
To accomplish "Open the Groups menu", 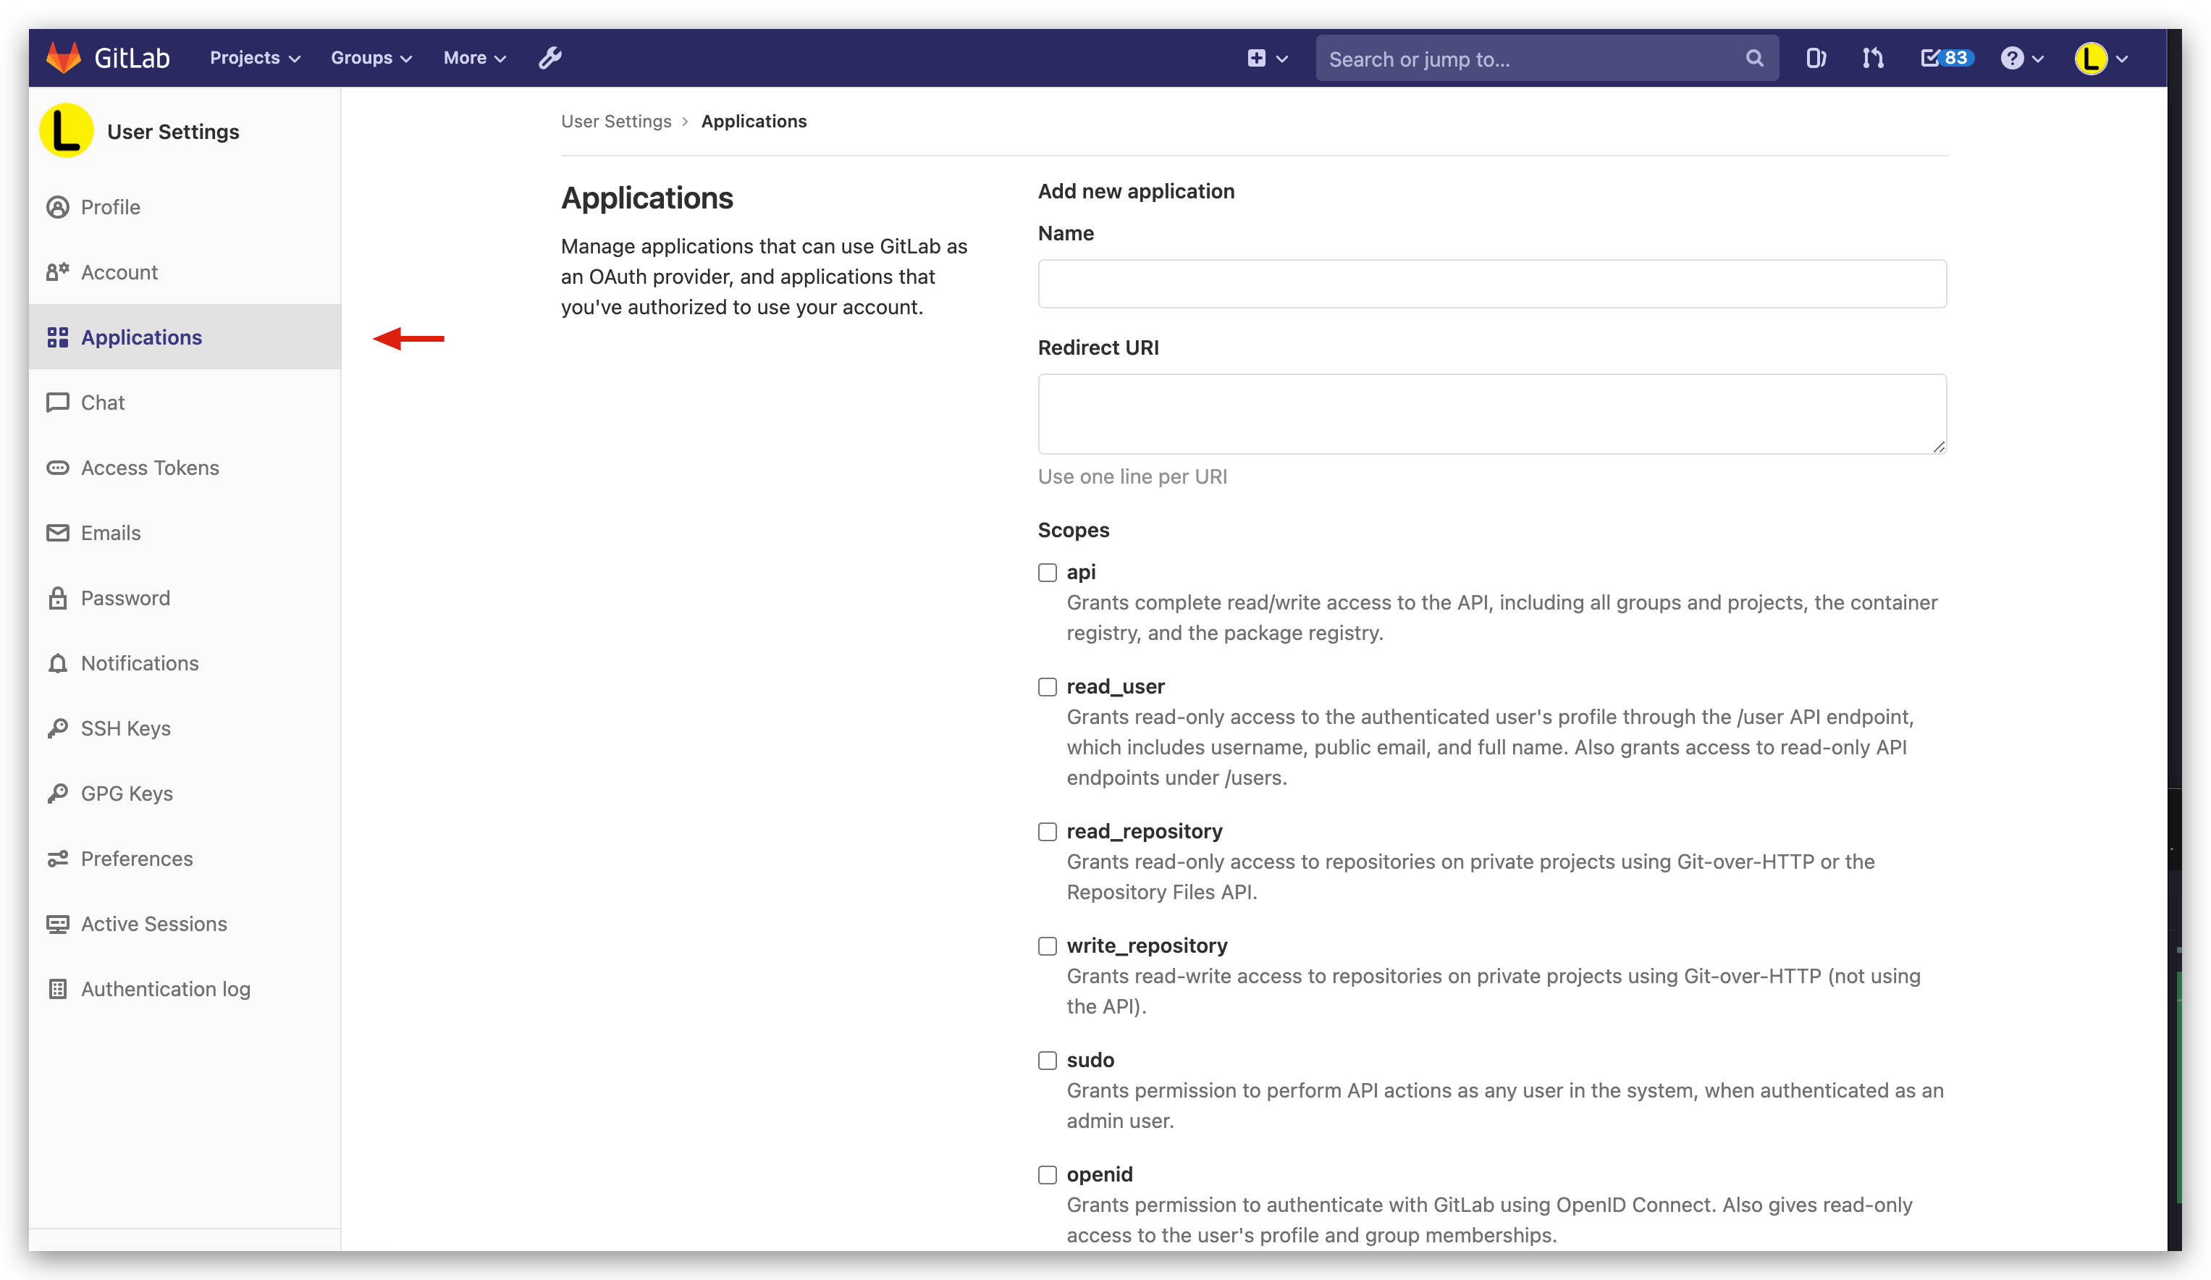I will click(x=369, y=58).
